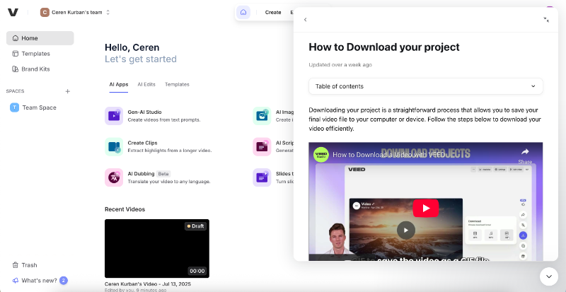This screenshot has width=566, height=292.
Task: Click the Draft status badge
Action: (x=196, y=226)
